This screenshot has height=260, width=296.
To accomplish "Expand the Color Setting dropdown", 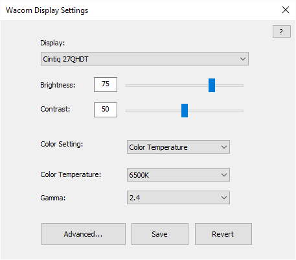I will point(178,147).
